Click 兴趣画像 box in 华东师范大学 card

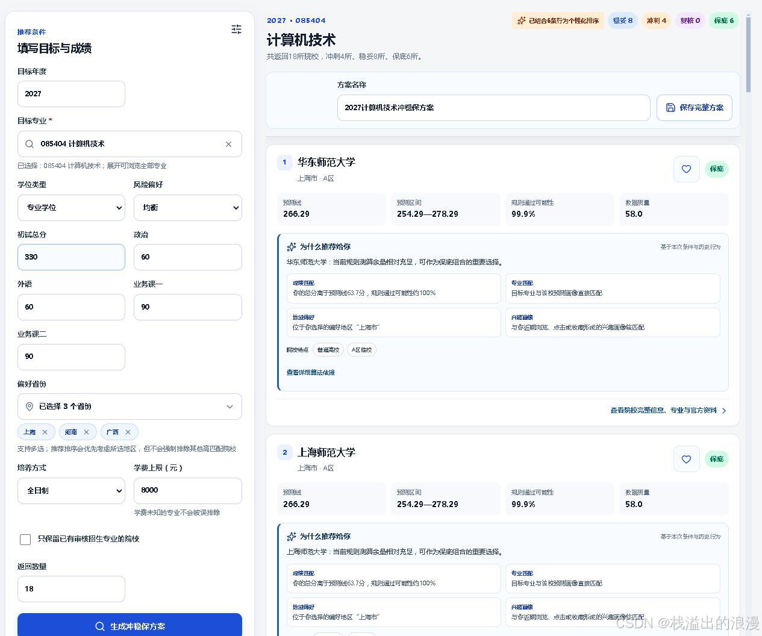coord(613,322)
